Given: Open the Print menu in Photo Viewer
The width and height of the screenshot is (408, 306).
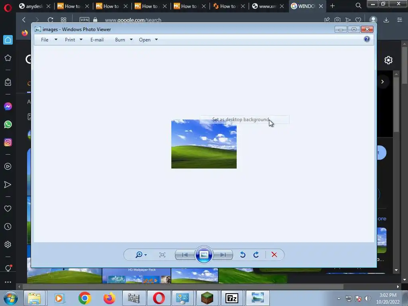Looking at the screenshot, I should (70, 40).
